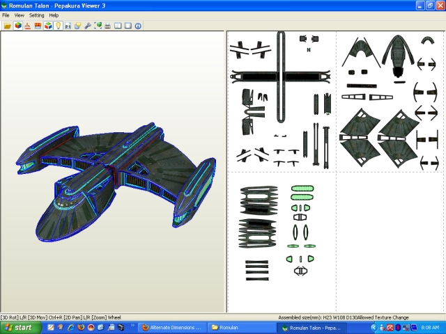Click the 3D Romulan Talon model
This screenshot has height=334, width=446.
pyautogui.click(x=116, y=182)
